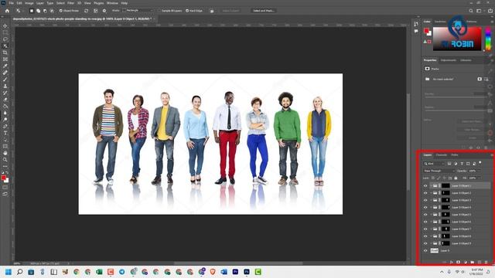Select the Path Selection tool

5,139
